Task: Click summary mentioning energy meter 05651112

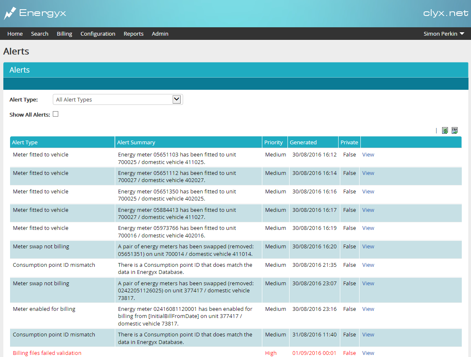Action: tap(177, 177)
